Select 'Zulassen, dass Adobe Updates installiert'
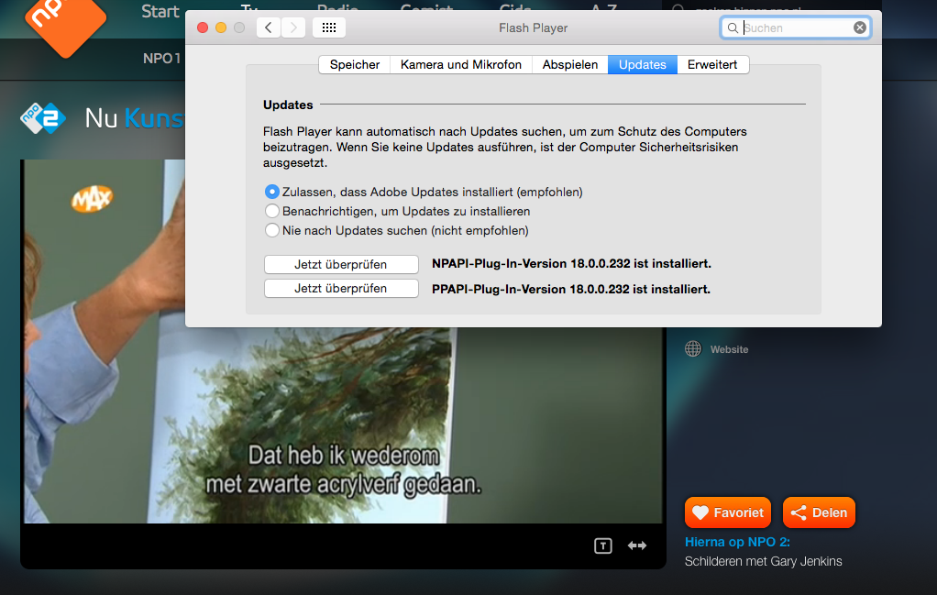Screen dimensions: 937x595 click(271, 193)
